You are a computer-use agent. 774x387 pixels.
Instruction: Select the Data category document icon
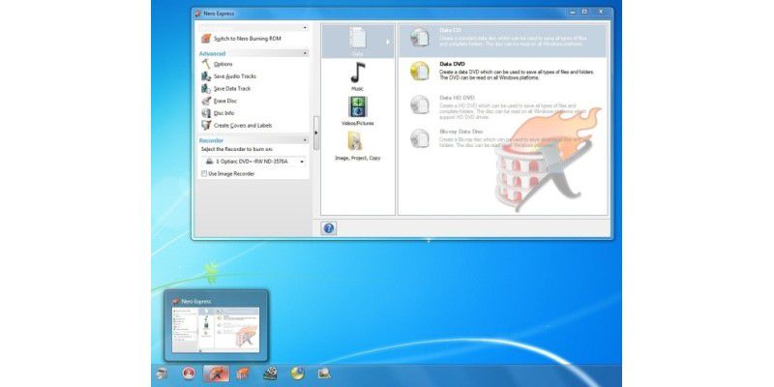click(x=358, y=38)
